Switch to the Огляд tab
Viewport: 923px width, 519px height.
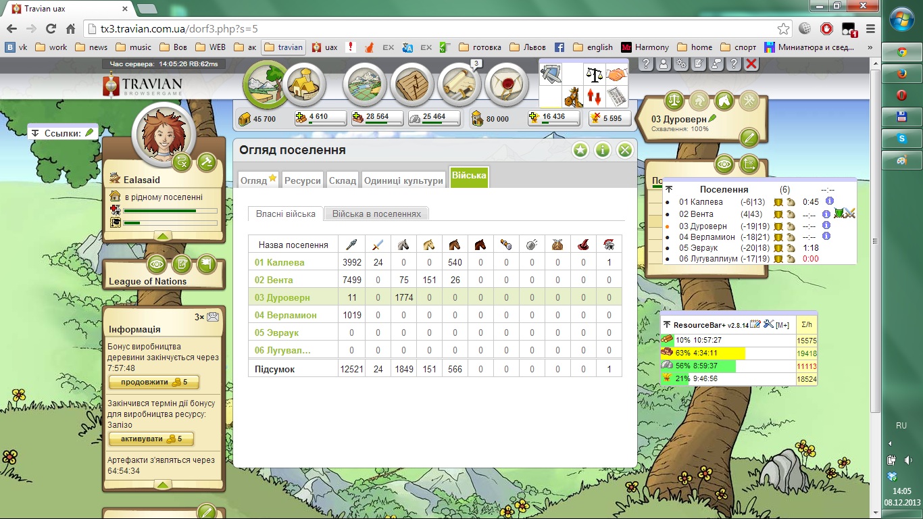(x=258, y=180)
